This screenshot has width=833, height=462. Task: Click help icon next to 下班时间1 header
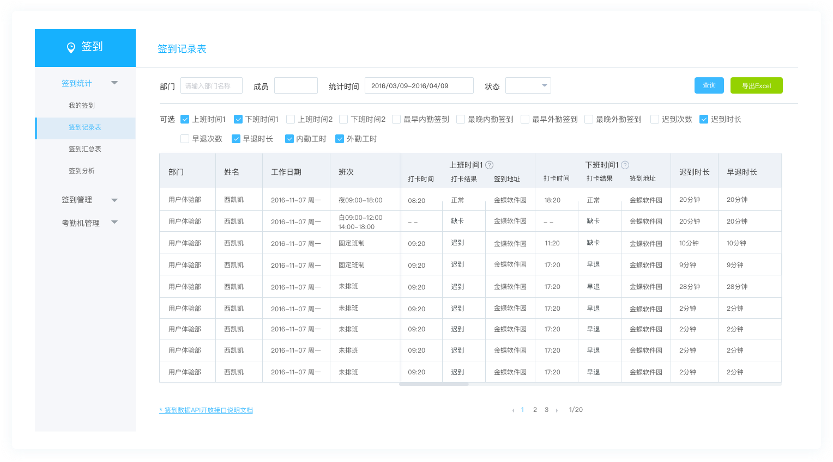click(625, 165)
